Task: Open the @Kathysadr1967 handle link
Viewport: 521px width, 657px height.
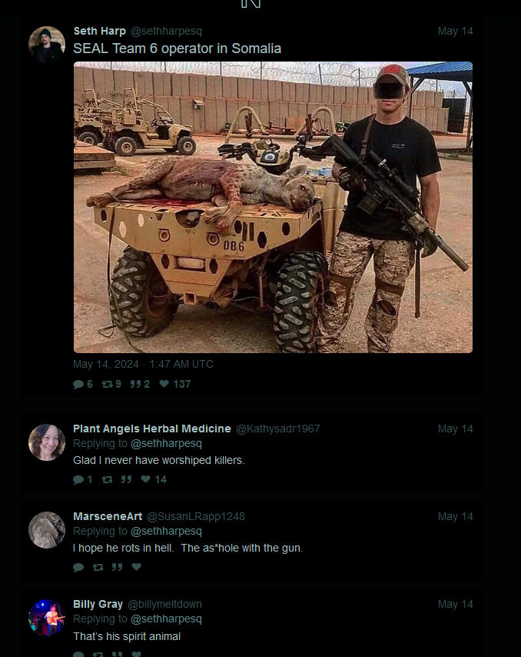Action: pos(278,429)
